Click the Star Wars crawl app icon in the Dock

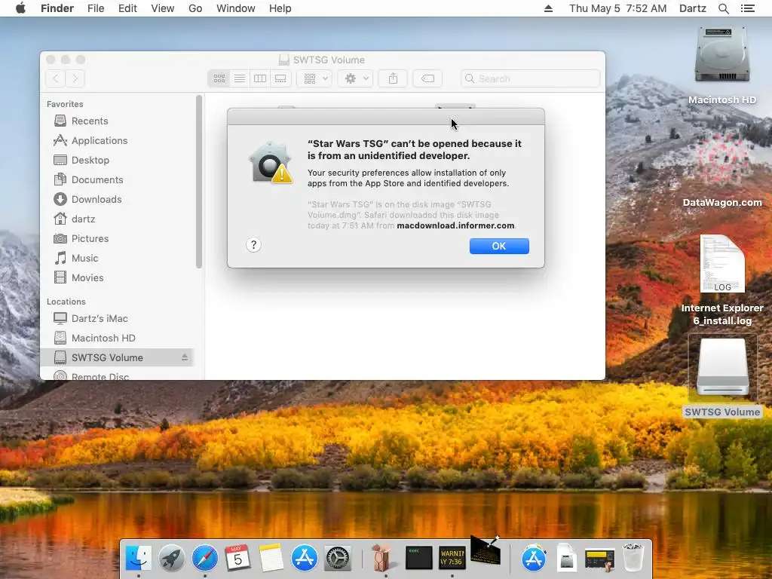tap(485, 550)
